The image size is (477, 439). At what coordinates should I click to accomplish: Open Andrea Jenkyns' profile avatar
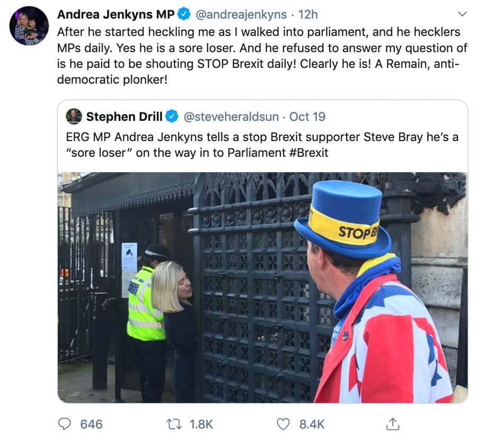[x=29, y=26]
